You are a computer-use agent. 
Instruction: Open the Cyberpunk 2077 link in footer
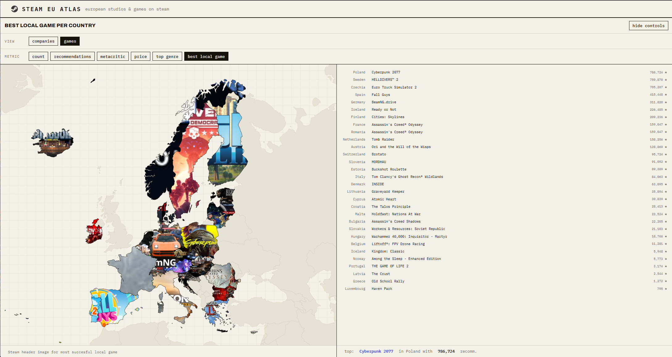point(376,351)
